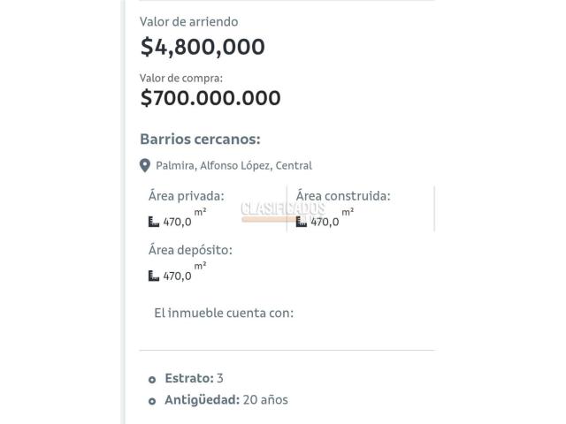The image size is (566, 424).
Task: Click the Área construida ruler icon
Action: tap(302, 222)
